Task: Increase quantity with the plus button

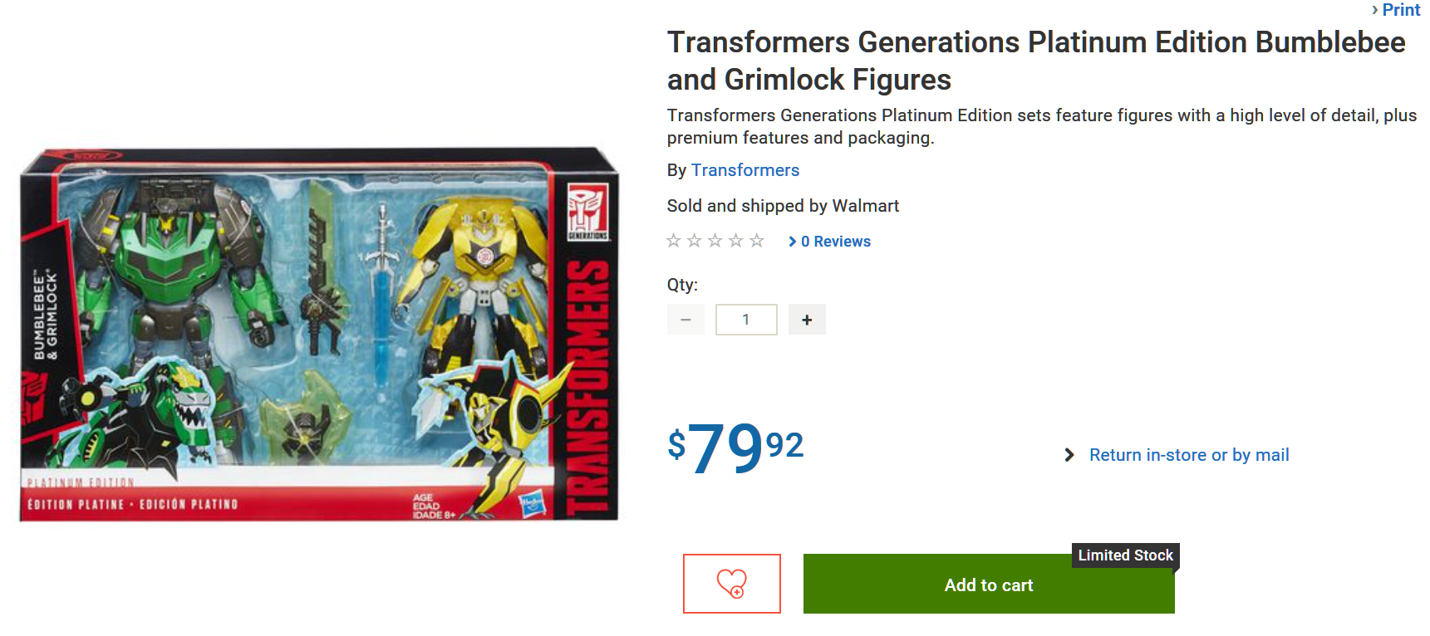Action: [807, 320]
